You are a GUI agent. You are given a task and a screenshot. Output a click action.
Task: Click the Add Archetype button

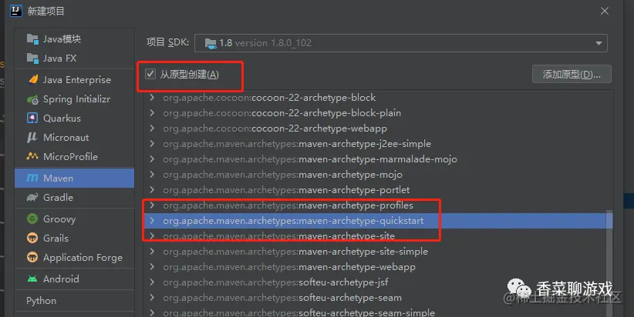point(572,74)
